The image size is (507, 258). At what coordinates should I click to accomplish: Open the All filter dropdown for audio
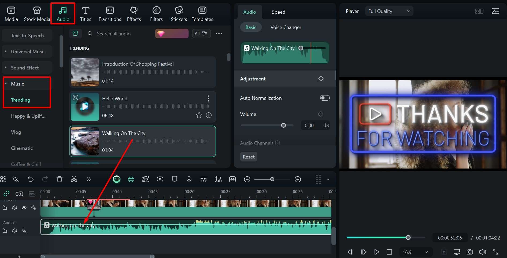(201, 34)
